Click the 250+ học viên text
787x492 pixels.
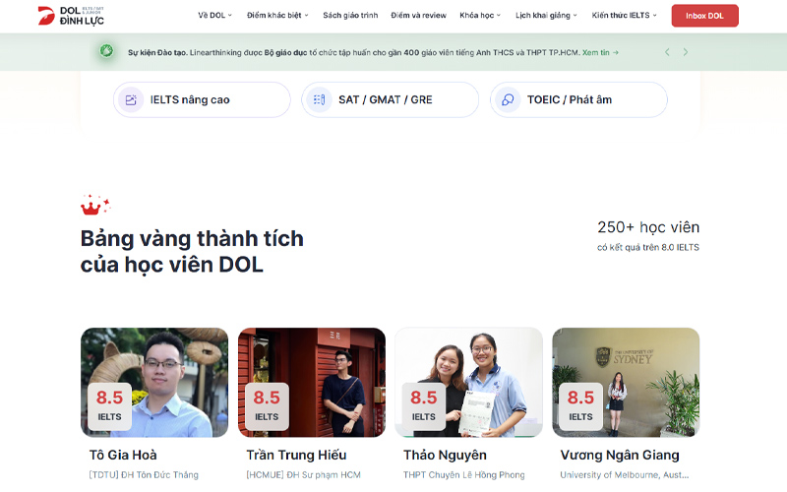tap(648, 227)
